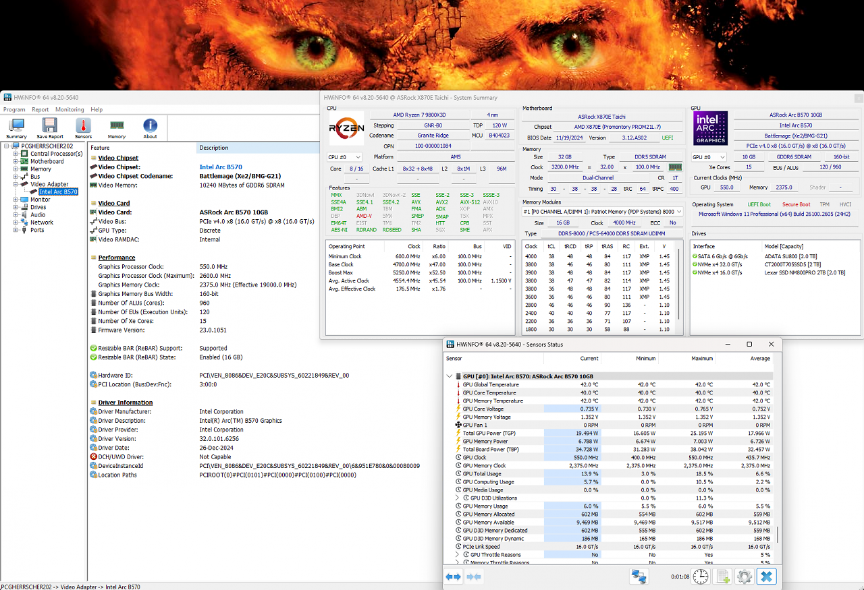The width and height of the screenshot is (864, 590).
Task: Open the CPU #0 selector dropdown
Action: [x=345, y=156]
